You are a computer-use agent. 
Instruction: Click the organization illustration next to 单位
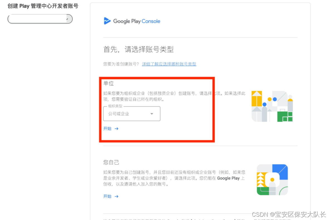click(x=272, y=106)
